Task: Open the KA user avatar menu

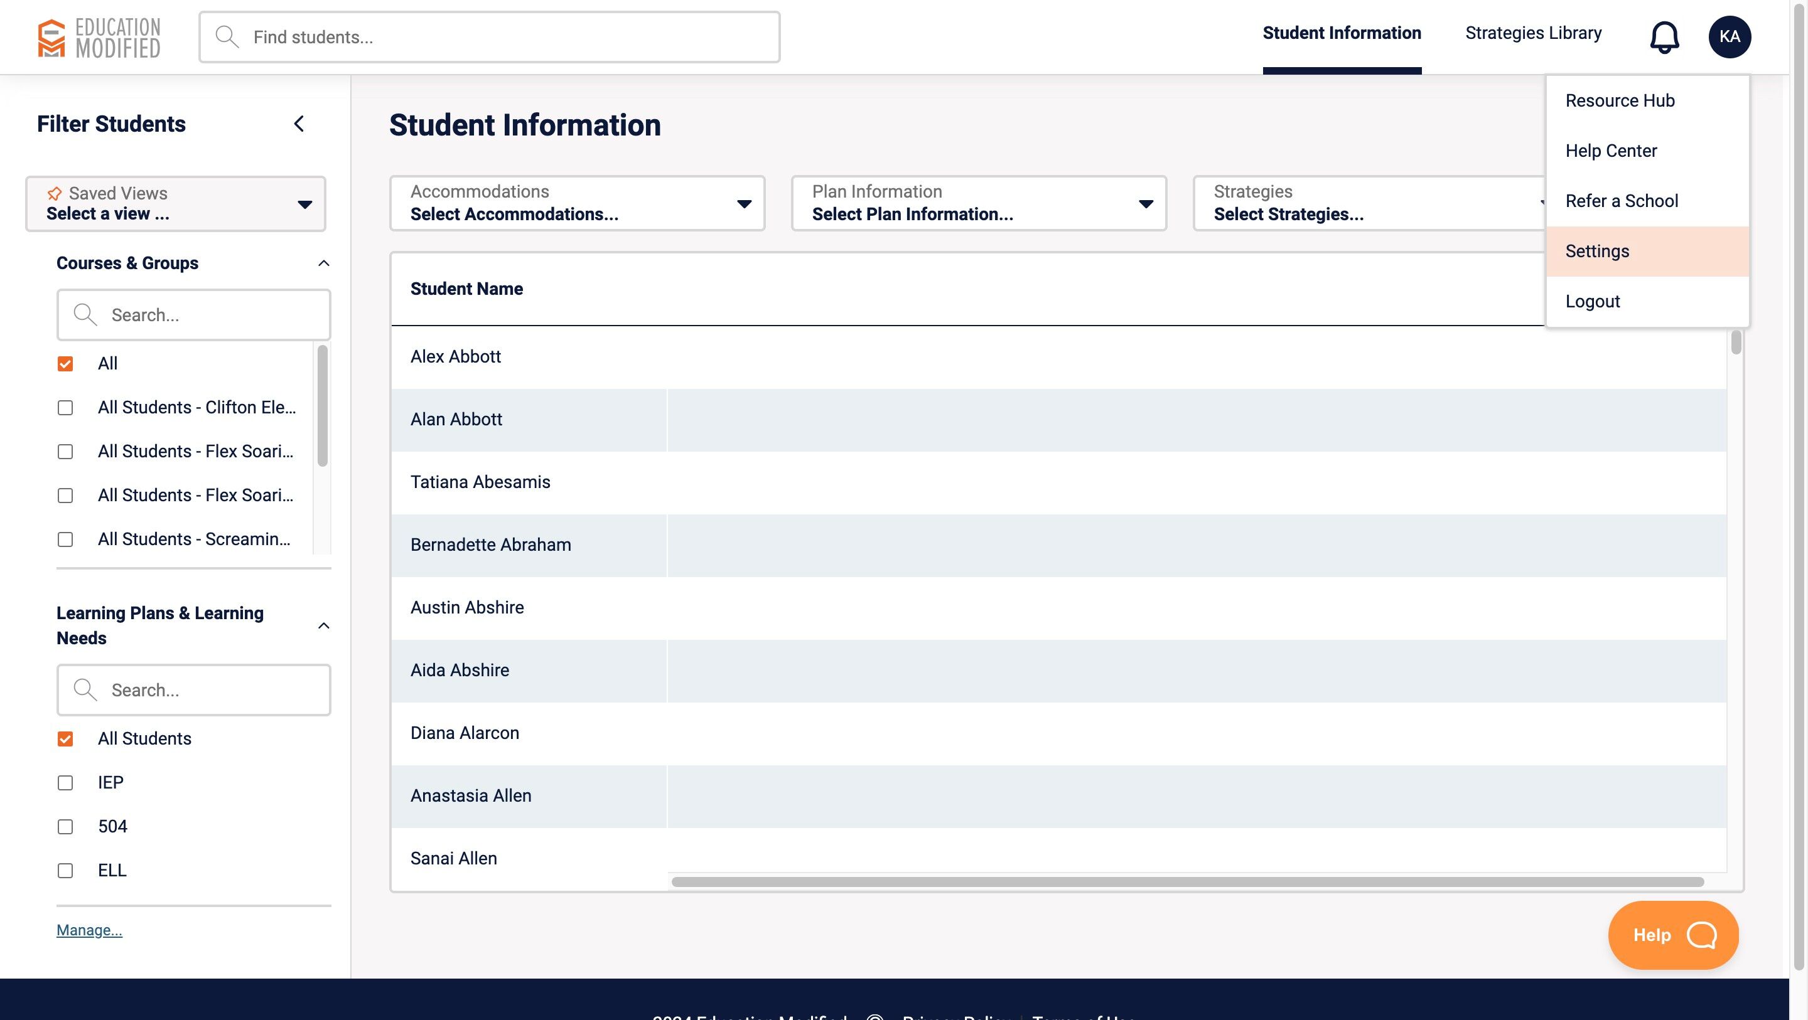Action: (x=1729, y=36)
